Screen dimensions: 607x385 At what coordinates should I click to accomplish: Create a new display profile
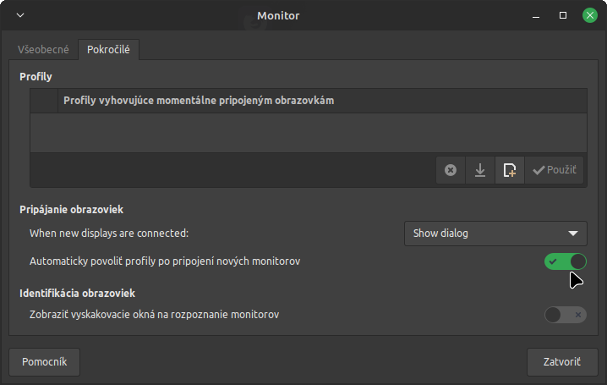click(509, 170)
